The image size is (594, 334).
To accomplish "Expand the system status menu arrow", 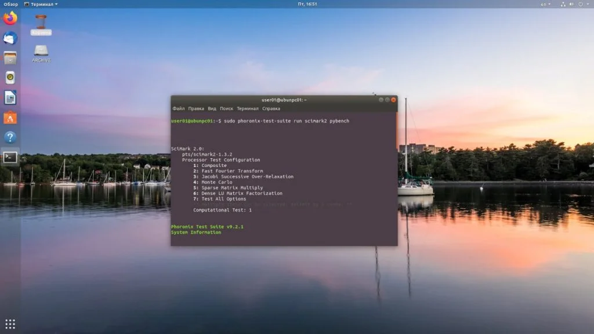I will pyautogui.click(x=587, y=4).
